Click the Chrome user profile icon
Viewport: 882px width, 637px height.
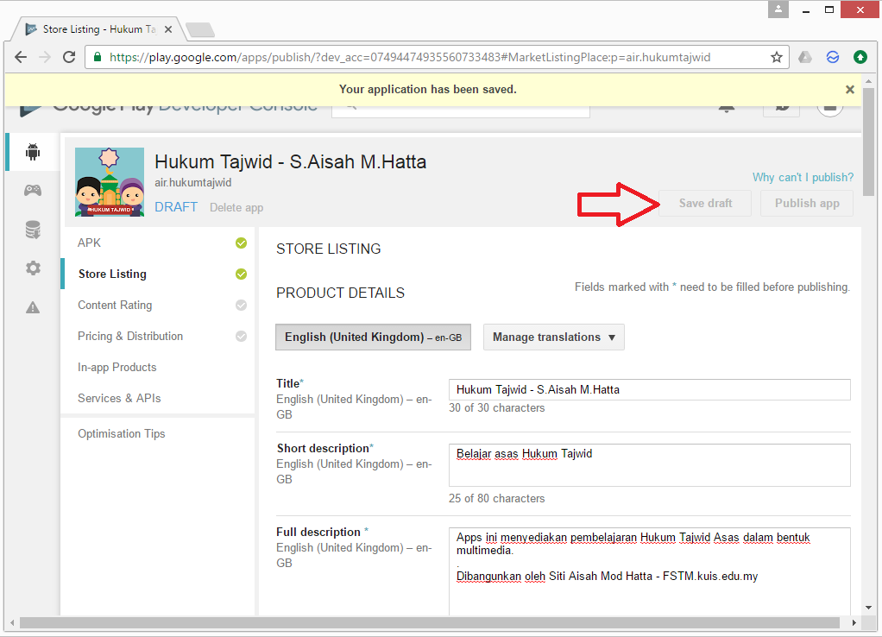[x=778, y=9]
